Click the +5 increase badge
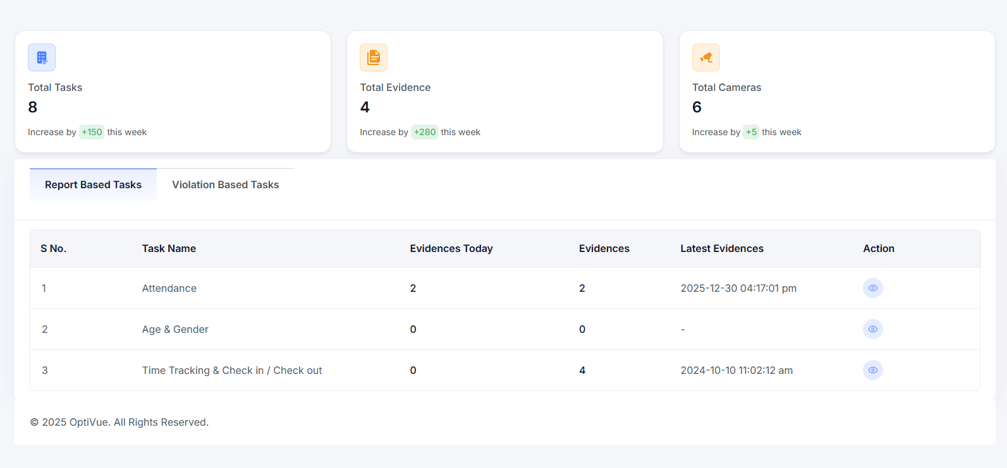This screenshot has width=1007, height=468. (751, 132)
